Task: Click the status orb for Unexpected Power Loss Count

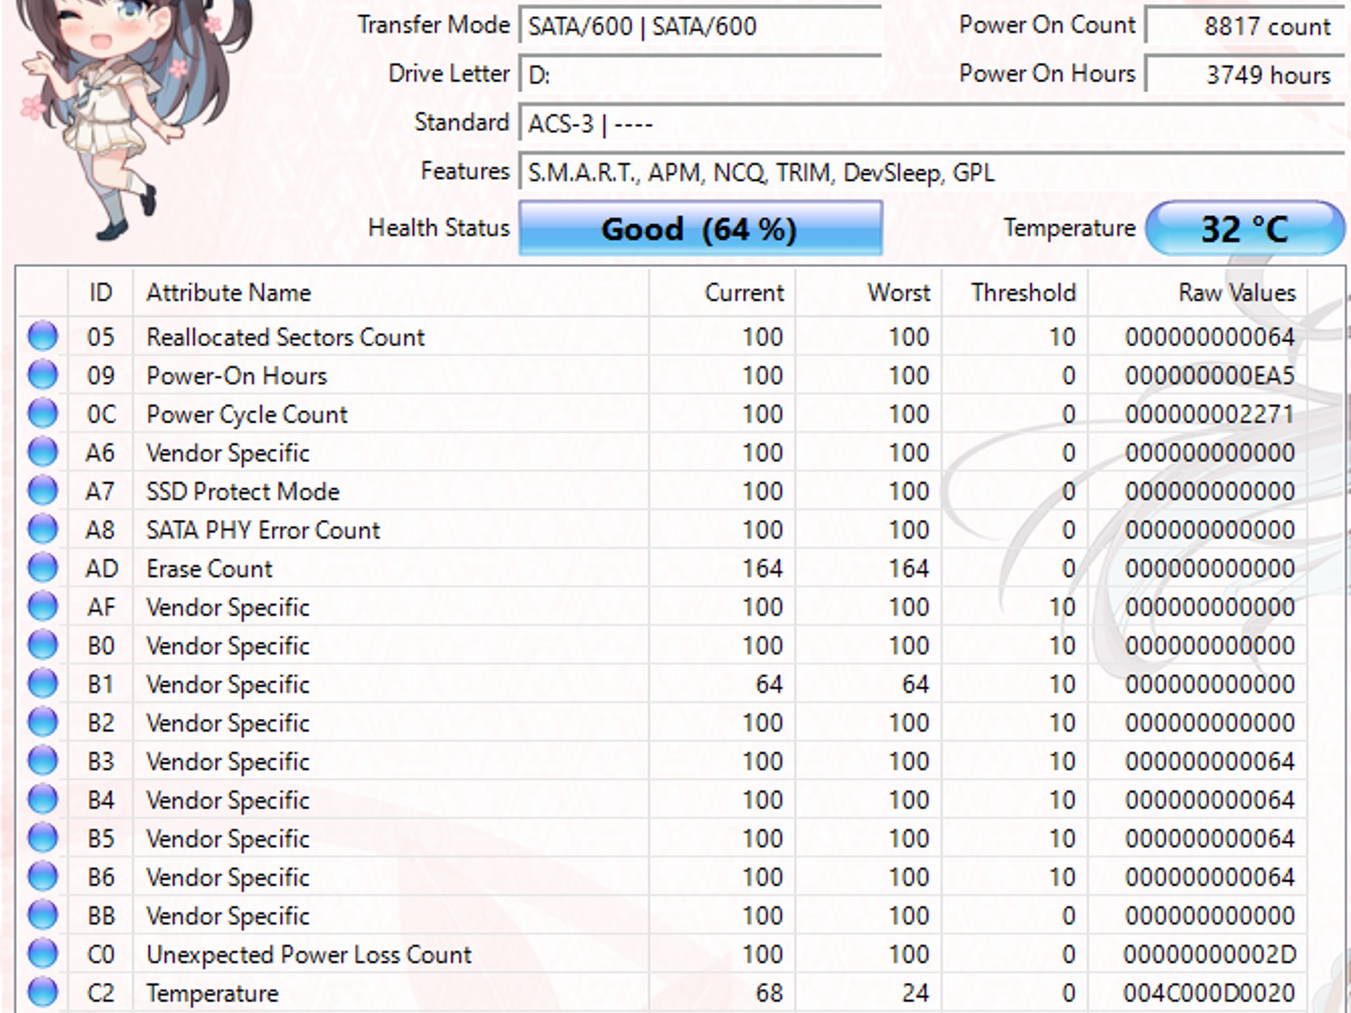Action: [43, 954]
